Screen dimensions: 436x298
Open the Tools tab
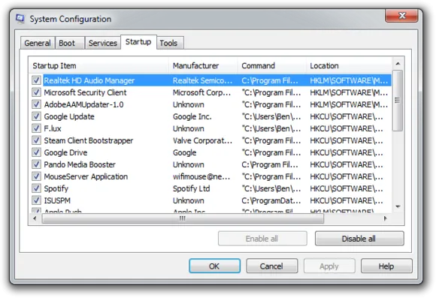pos(170,43)
